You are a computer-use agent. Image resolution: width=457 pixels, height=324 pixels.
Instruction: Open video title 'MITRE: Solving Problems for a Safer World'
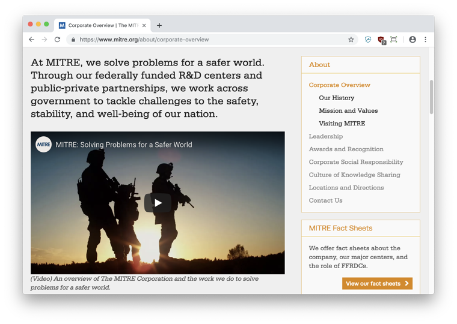coord(124,145)
